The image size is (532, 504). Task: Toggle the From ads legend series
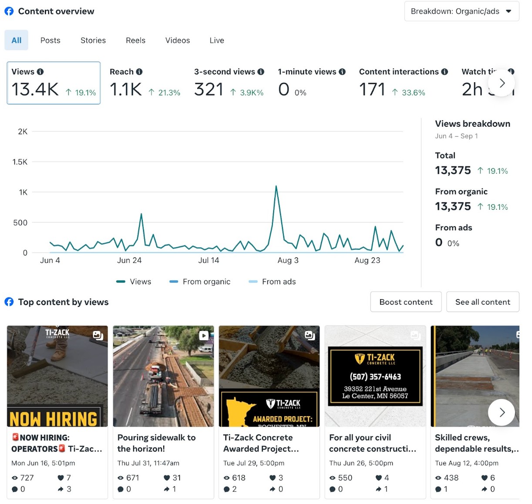pyautogui.click(x=272, y=282)
